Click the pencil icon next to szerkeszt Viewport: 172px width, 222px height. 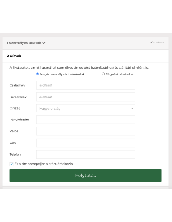[152, 42]
